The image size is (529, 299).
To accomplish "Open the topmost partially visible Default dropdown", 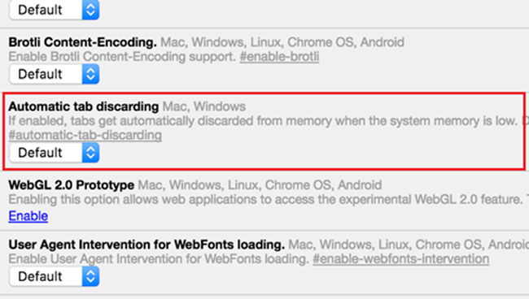I will point(54,10).
